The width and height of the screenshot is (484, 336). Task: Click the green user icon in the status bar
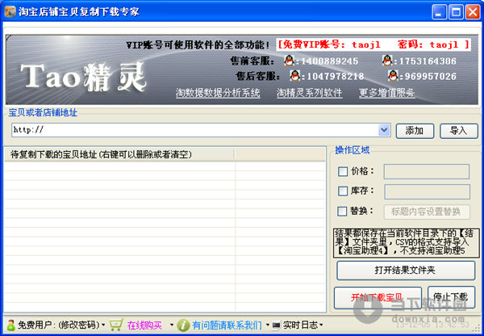[10, 325]
